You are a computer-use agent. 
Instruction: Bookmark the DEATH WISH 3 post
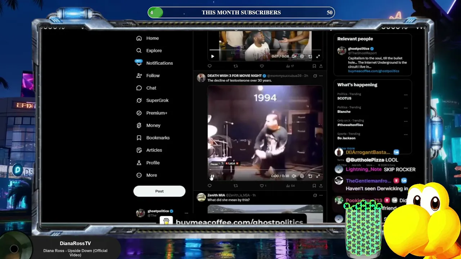[x=314, y=186]
